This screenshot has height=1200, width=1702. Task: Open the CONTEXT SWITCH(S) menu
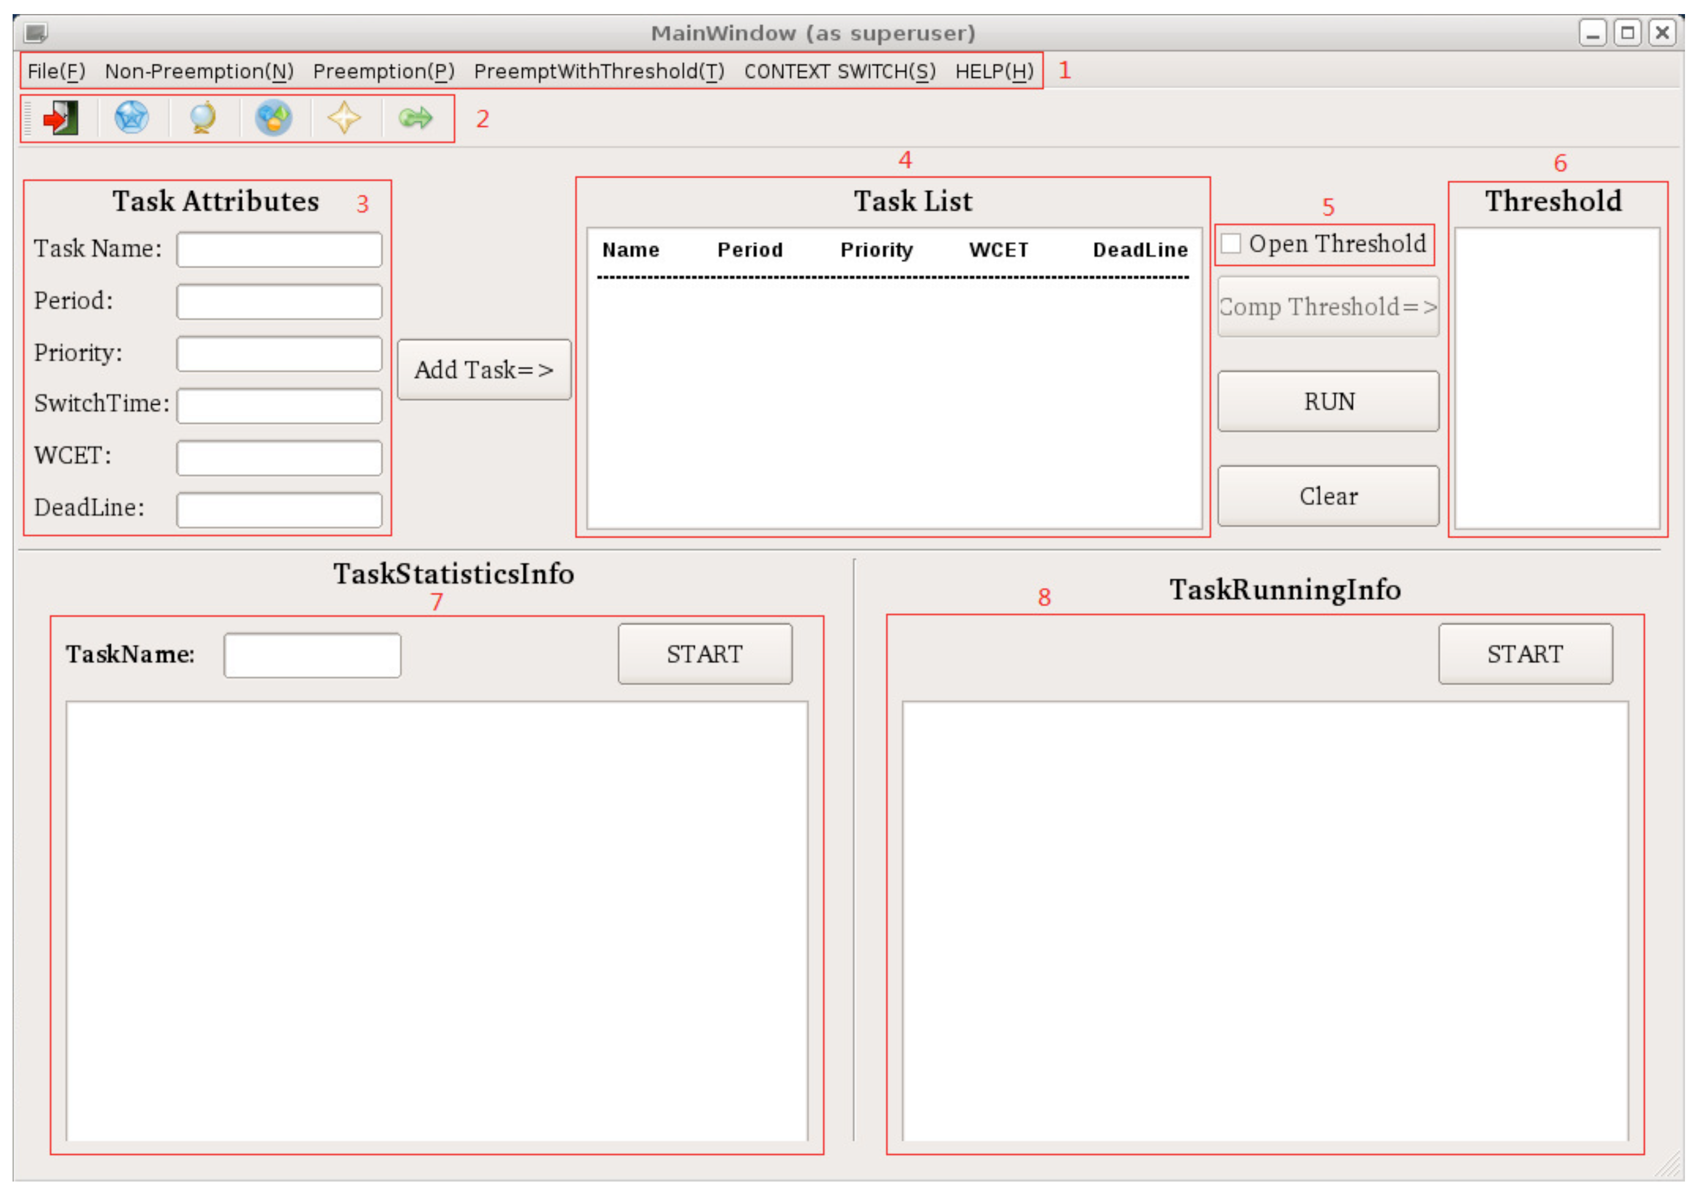(x=841, y=72)
